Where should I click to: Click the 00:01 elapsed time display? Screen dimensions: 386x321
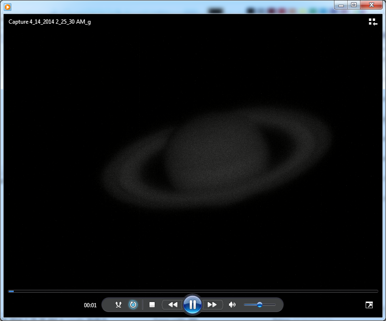click(x=90, y=305)
